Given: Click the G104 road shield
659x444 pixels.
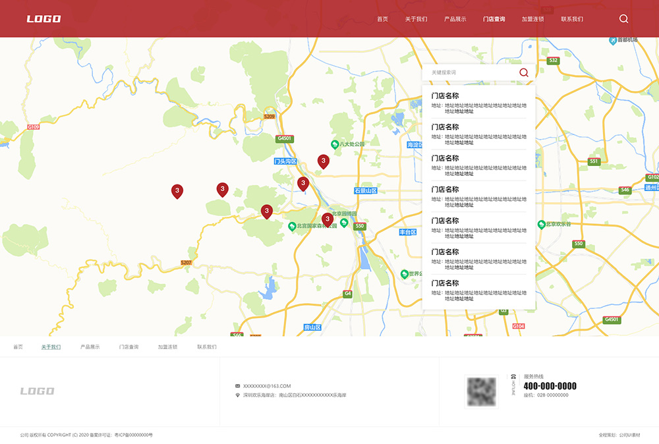Looking at the screenshot, I should (x=518, y=326).
